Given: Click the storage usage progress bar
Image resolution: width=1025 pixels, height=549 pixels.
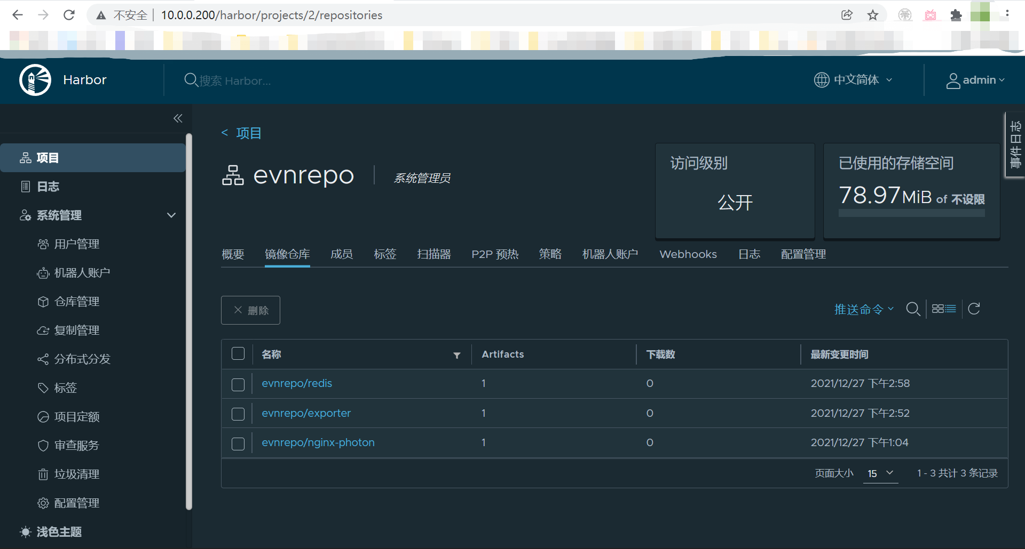Looking at the screenshot, I should coord(911,213).
